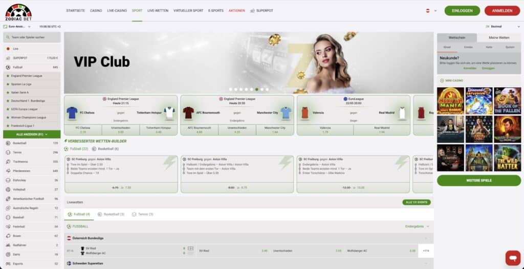Open the Endergebnis market dropdown
Viewport: 524px width, 269px height.
(417, 226)
